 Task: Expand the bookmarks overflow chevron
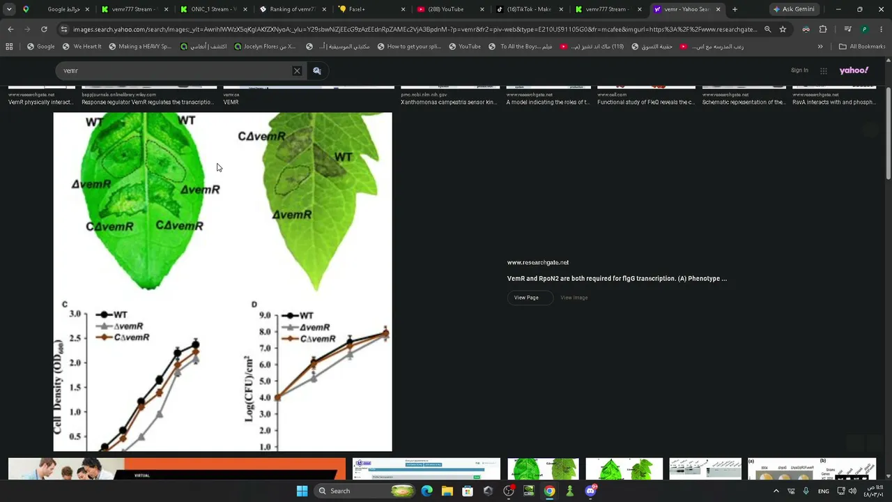coord(820,47)
